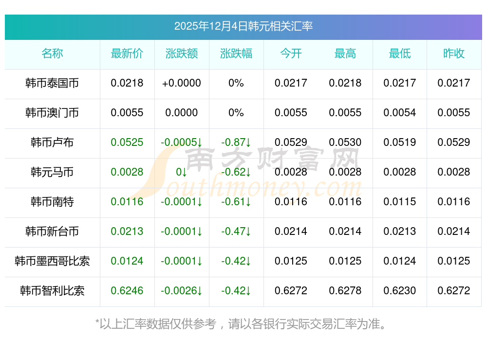Click the 最低 column header

click(400, 54)
